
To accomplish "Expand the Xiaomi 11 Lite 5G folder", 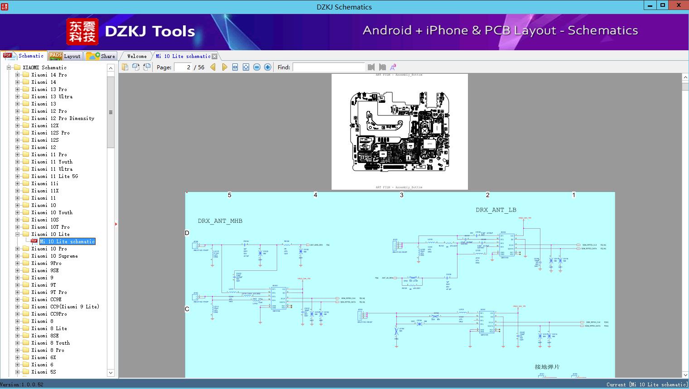I will click(x=17, y=176).
